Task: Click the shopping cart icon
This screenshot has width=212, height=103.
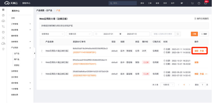Action: pos(192,3)
